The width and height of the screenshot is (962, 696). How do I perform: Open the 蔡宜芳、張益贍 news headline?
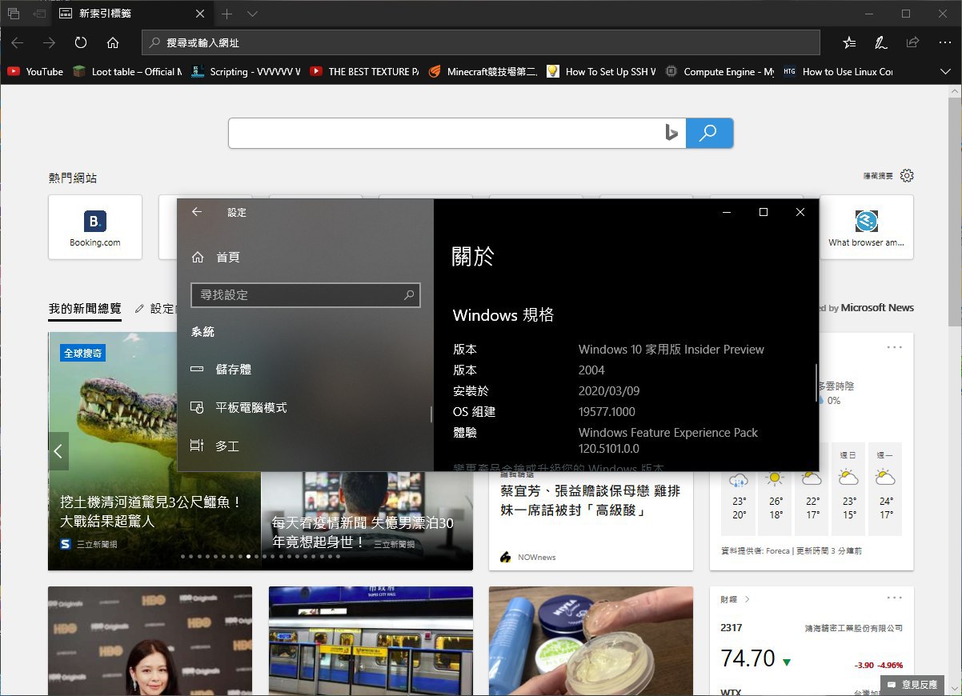pyautogui.click(x=590, y=501)
